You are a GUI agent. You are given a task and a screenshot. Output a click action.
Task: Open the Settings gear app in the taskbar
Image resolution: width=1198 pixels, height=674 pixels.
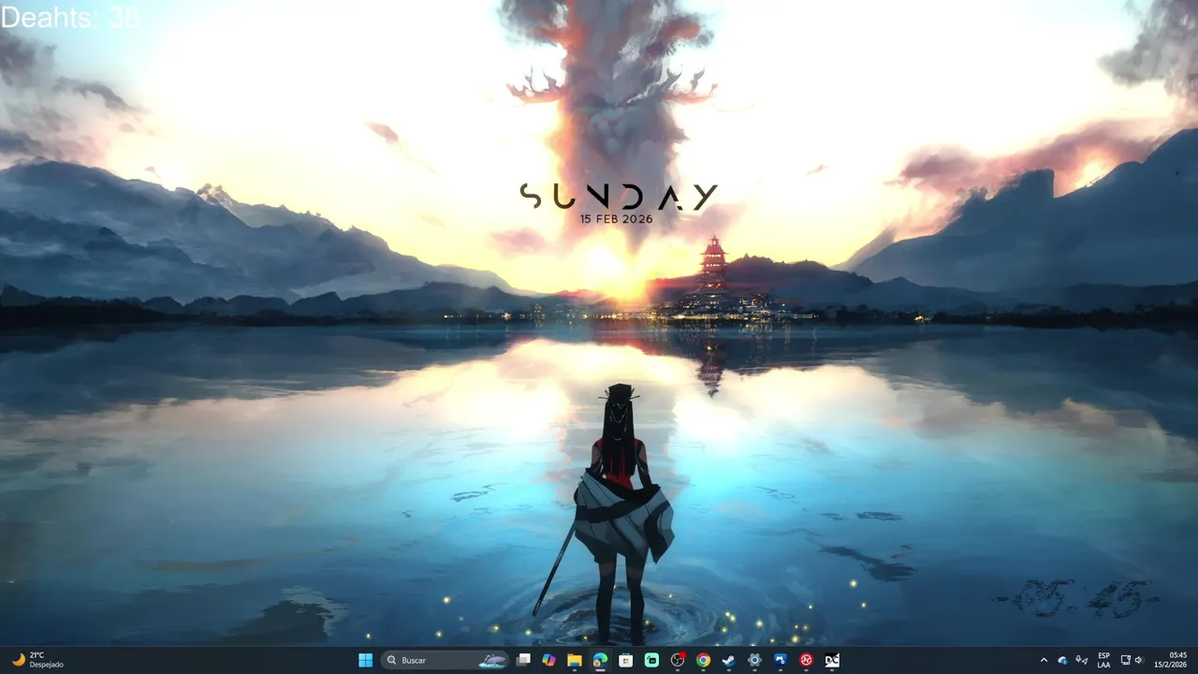[754, 660]
